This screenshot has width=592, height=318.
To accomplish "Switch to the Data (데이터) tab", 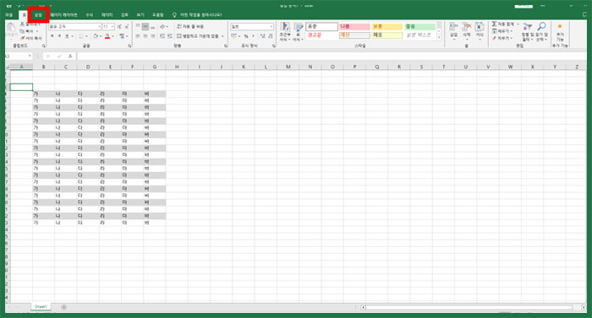I will (x=107, y=15).
